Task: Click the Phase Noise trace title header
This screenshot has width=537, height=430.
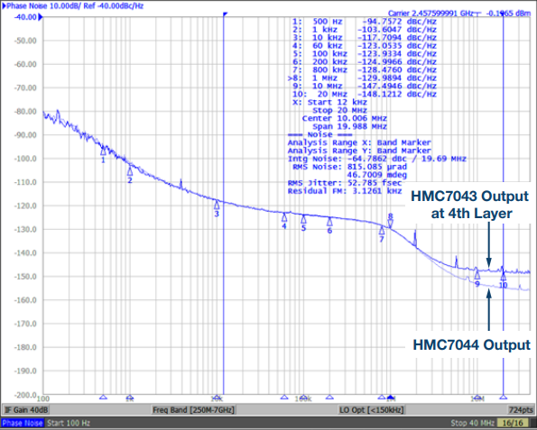Action: [73, 5]
